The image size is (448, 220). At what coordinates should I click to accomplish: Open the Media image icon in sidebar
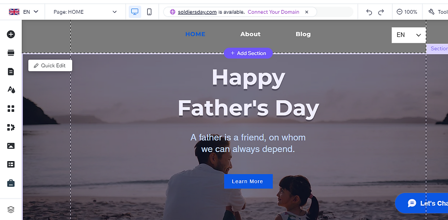pyautogui.click(x=11, y=146)
